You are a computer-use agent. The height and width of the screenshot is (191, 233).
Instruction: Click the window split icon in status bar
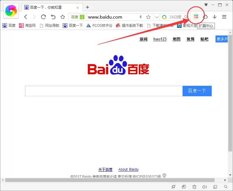pyautogui.click(x=215, y=187)
